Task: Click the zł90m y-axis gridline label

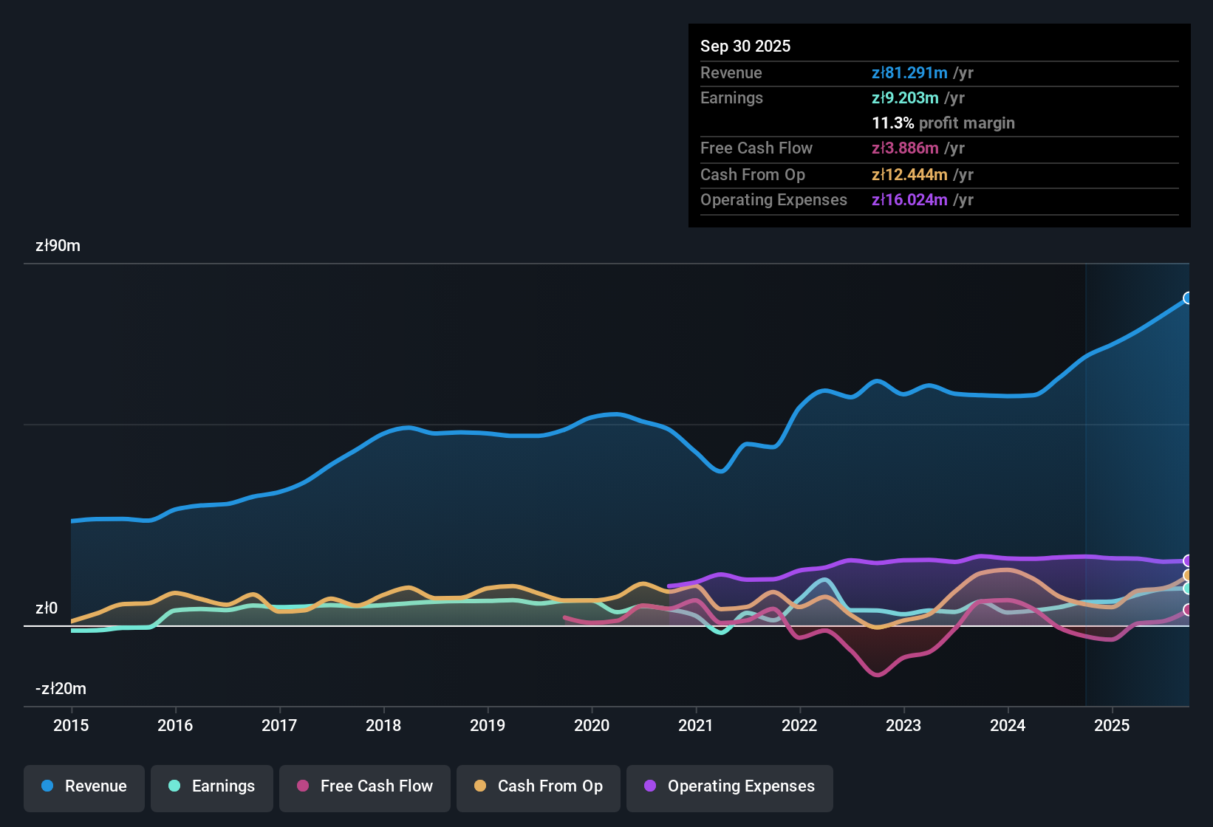Action: click(58, 245)
